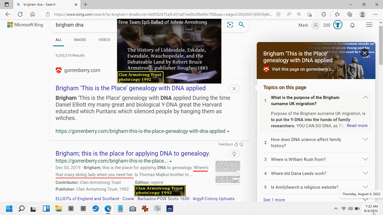This screenshot has height=215, width=383.
Task: Switch to the IMAGES tab
Action: click(80, 40)
